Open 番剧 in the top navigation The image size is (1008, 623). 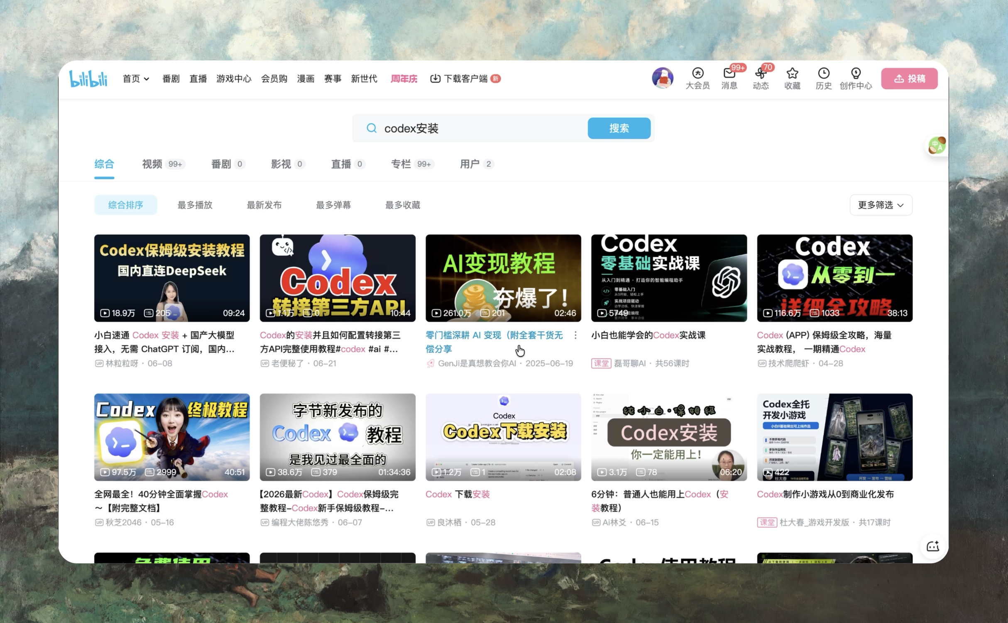pos(171,78)
